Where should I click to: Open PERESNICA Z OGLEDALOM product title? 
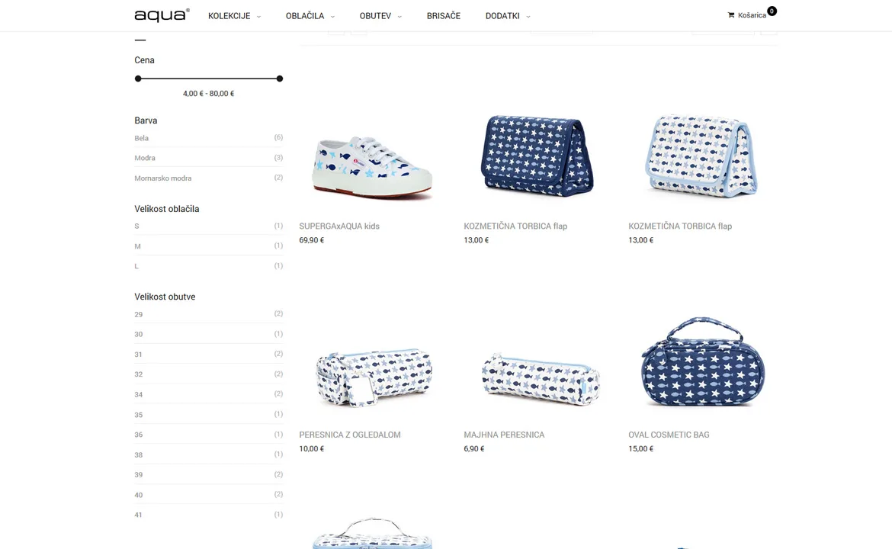[x=350, y=435]
